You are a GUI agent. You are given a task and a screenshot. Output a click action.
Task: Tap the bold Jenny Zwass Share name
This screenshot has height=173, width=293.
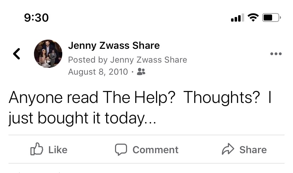(x=114, y=46)
